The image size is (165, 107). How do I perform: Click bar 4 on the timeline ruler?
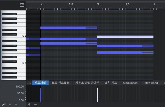pos(155,4)
